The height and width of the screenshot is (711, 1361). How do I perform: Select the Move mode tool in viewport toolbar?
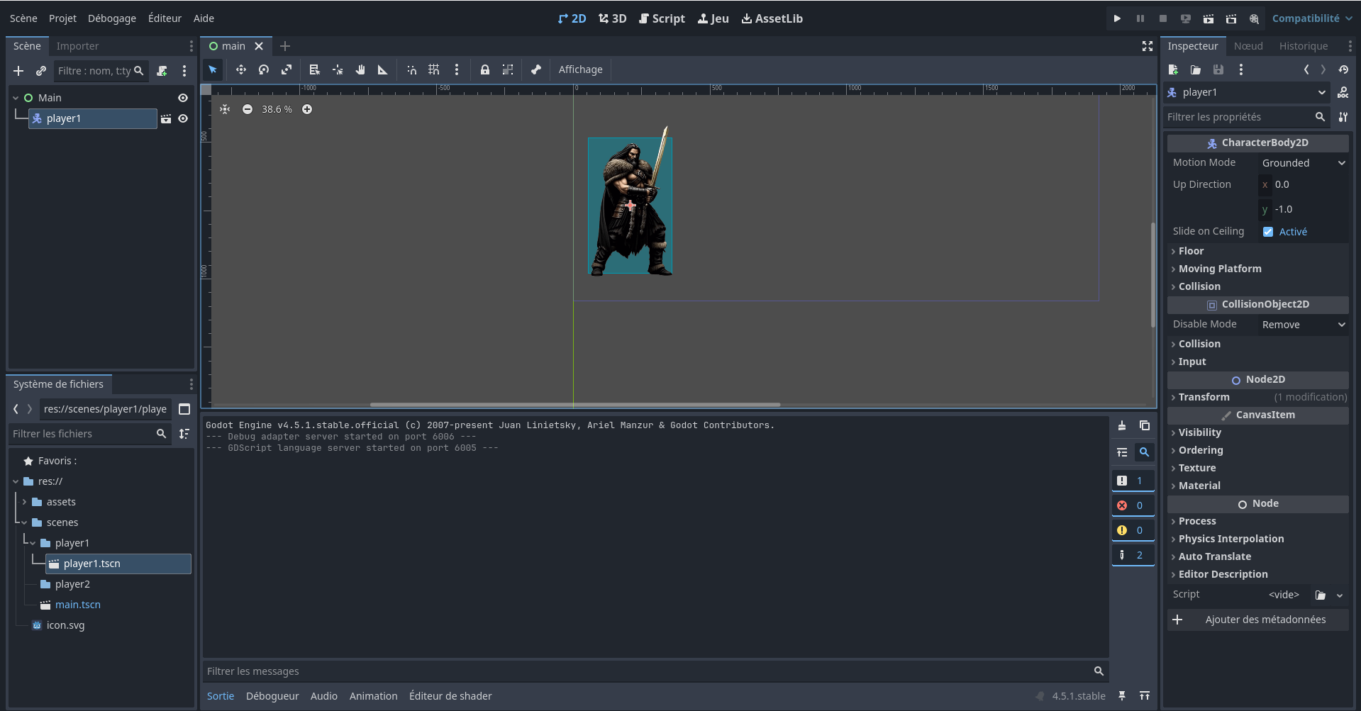point(241,69)
